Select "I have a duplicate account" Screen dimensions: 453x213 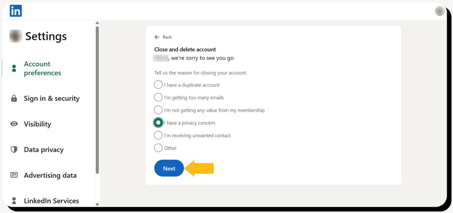[158, 85]
